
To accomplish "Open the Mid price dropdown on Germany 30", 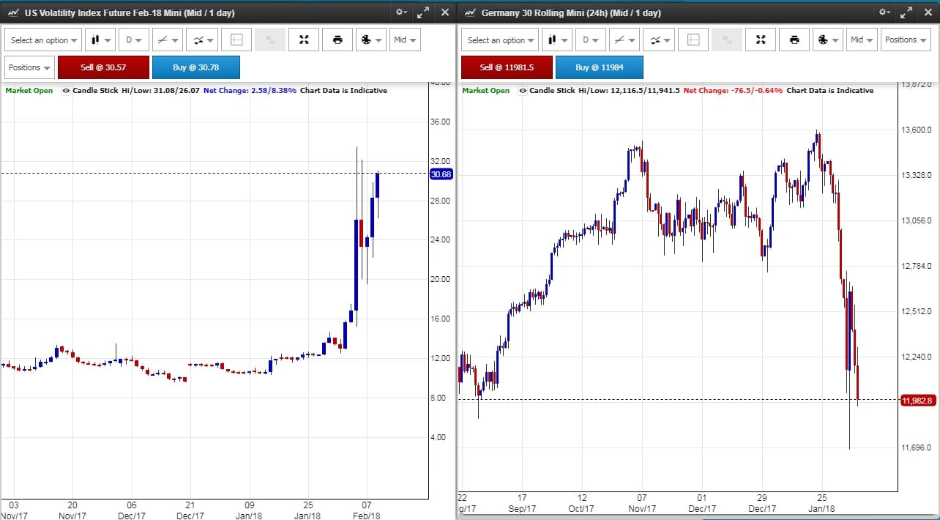I will point(861,40).
